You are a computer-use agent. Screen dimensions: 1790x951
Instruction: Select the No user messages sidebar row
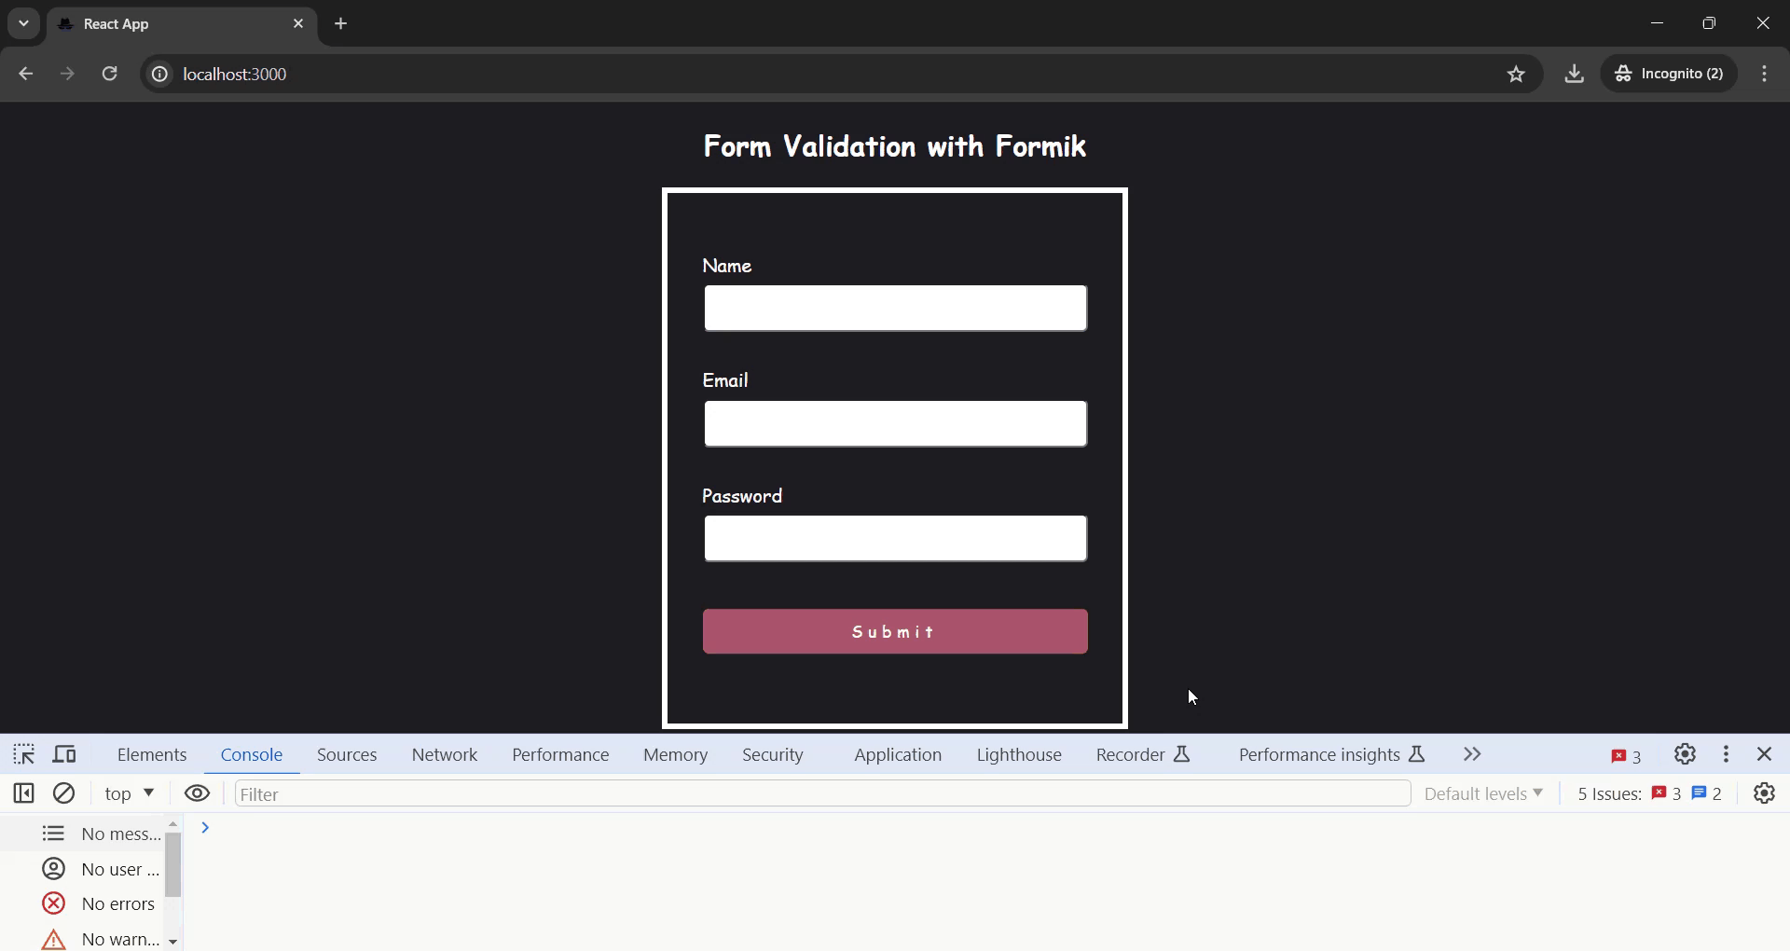(x=82, y=869)
